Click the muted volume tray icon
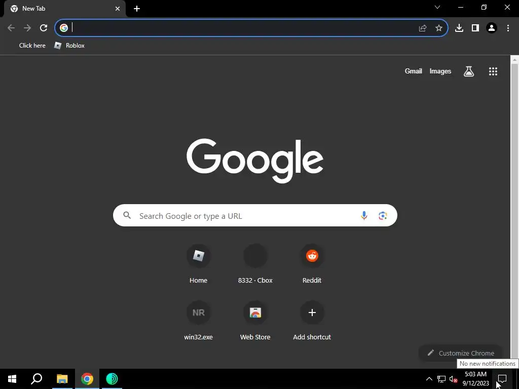This screenshot has height=389, width=519. tap(453, 379)
